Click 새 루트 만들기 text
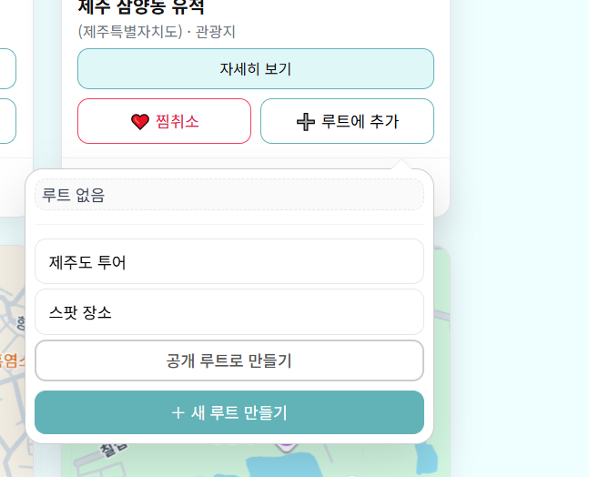589x477 pixels. 239,413
